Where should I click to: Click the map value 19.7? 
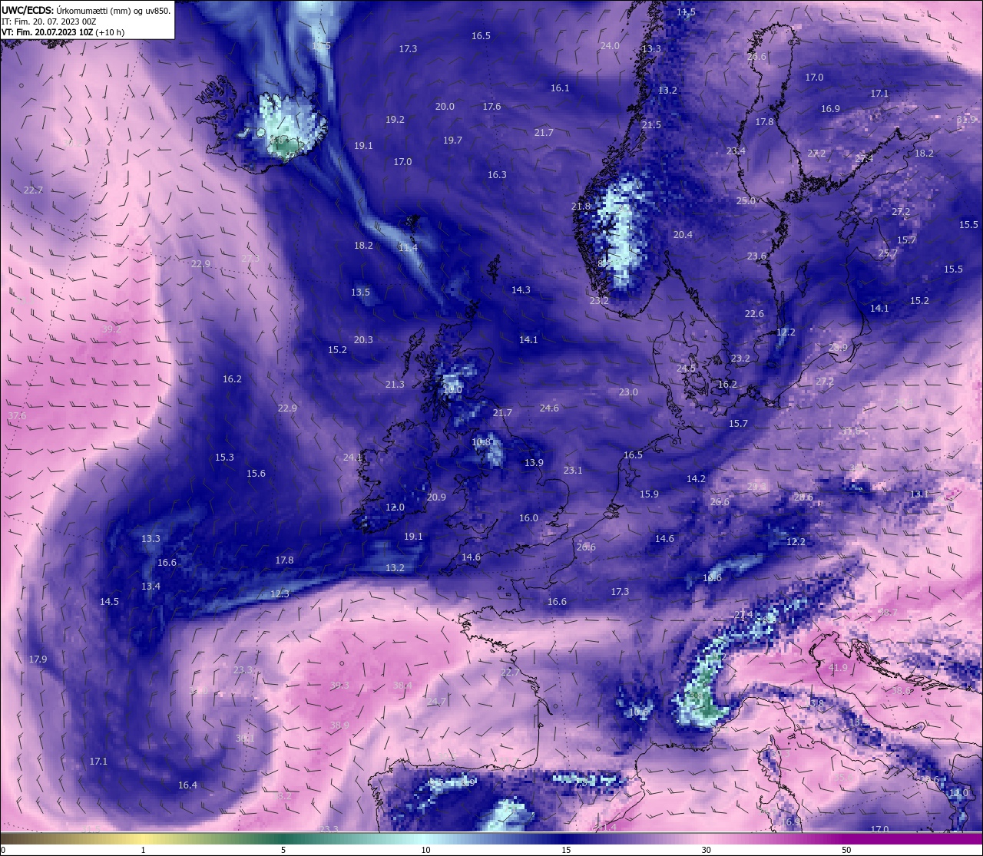[x=452, y=140]
